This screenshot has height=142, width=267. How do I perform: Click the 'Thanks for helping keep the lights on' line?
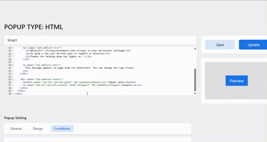point(58,56)
